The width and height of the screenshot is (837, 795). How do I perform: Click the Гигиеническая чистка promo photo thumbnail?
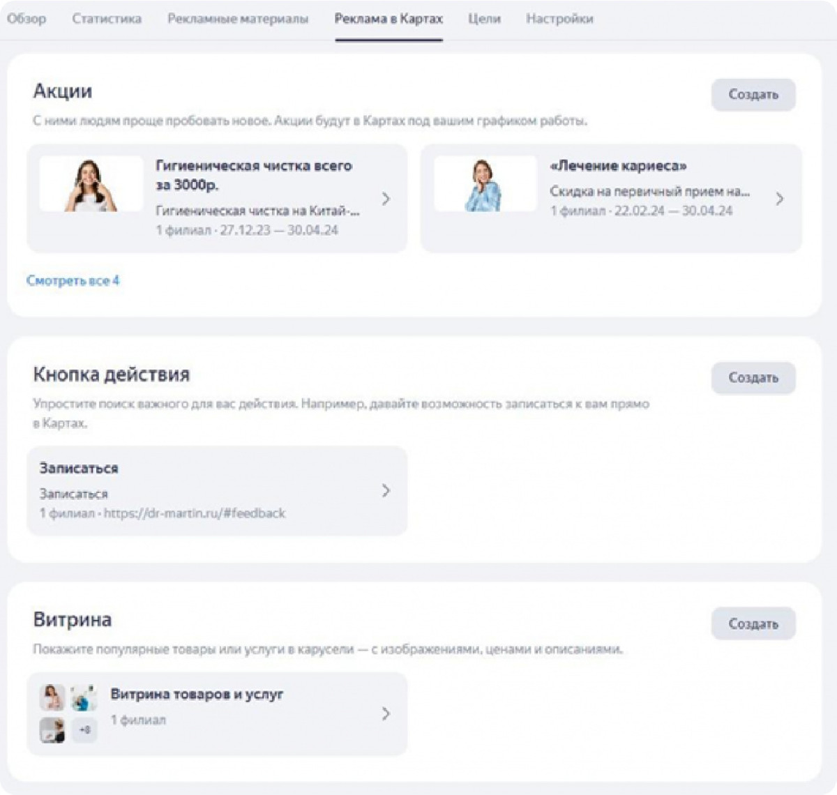[91, 184]
